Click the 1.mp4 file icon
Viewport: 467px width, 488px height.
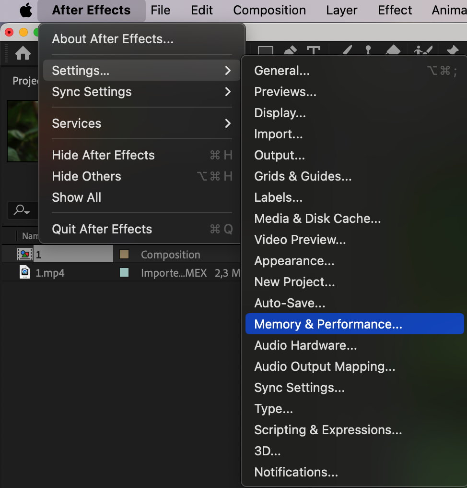[25, 273]
